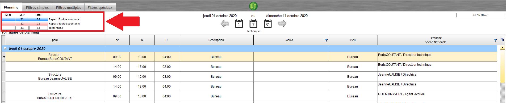Open filter icon on Personnel column
This screenshot has width=506, height=103.
495,40
